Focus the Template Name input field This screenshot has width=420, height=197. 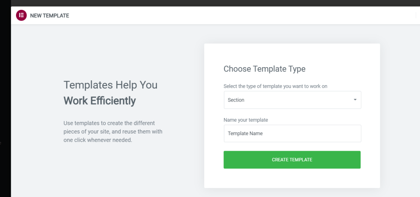pyautogui.click(x=292, y=134)
